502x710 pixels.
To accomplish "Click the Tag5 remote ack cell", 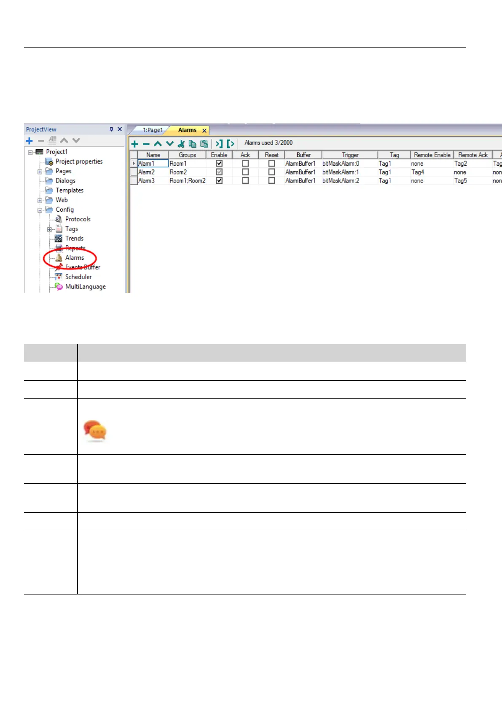I will click(472, 180).
